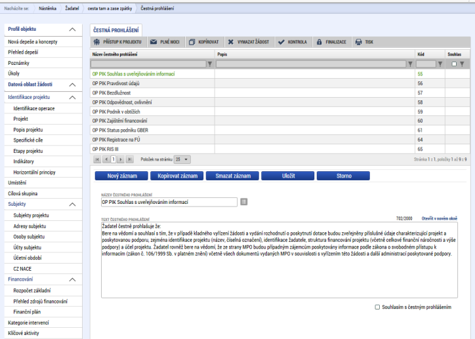The width and height of the screenshot is (475, 339).
Task: Click the Nový záznam button
Action: pos(121,176)
